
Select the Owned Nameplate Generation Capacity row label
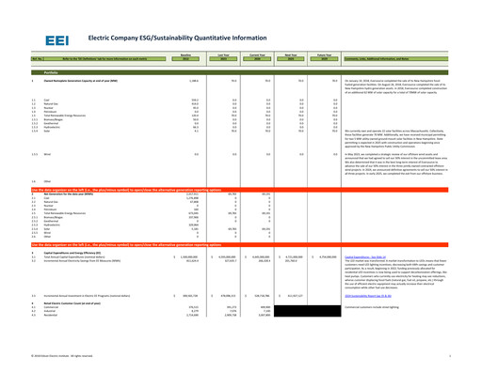point(81,81)
